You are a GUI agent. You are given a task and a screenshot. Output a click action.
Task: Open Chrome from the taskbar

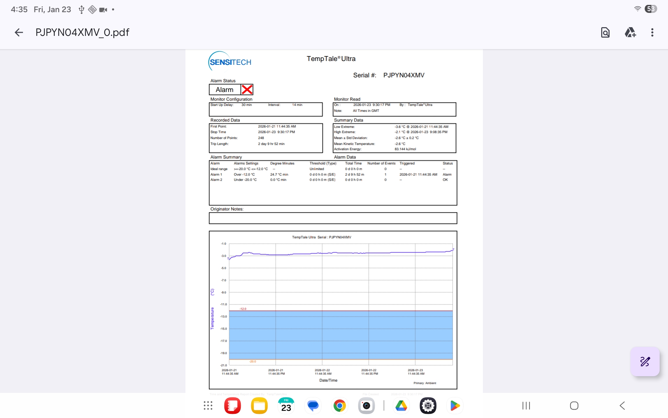click(x=340, y=405)
